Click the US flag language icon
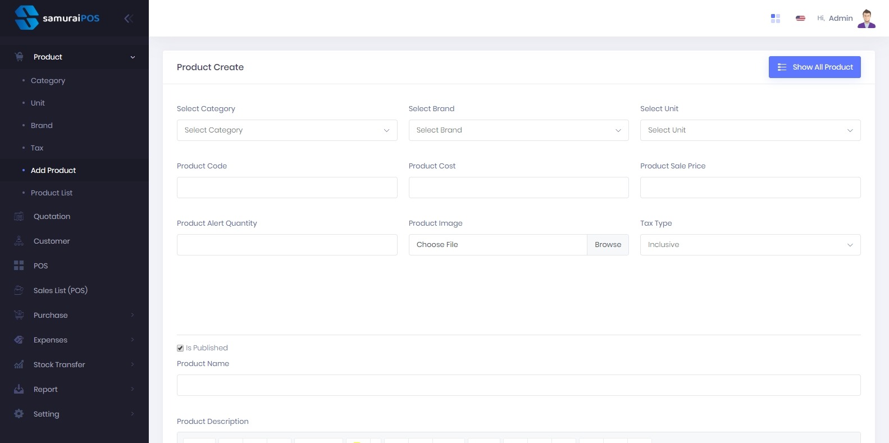Image resolution: width=889 pixels, height=443 pixels. tap(800, 19)
